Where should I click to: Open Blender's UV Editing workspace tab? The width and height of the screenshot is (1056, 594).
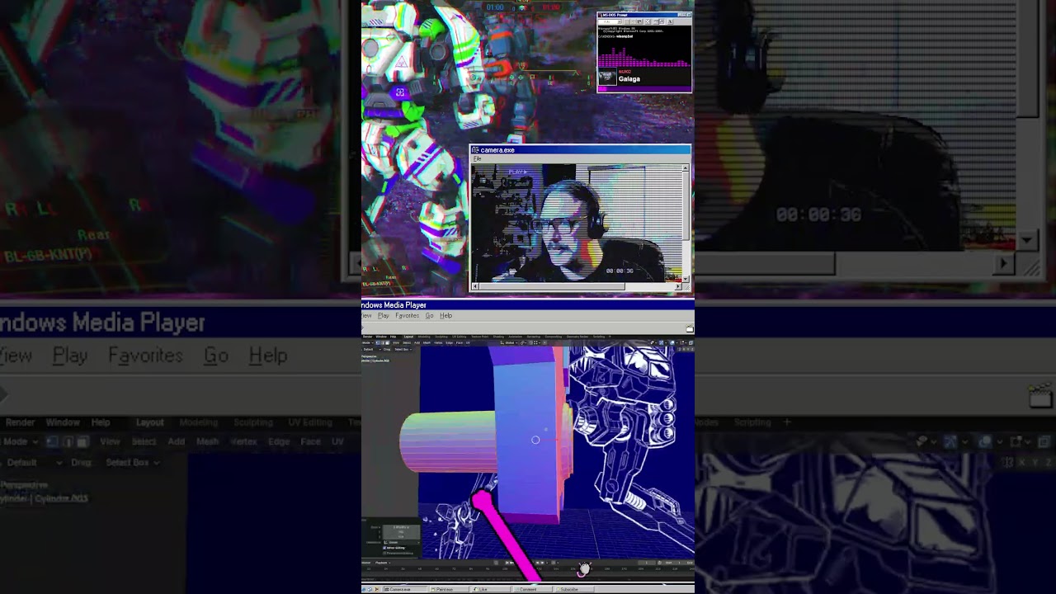click(x=459, y=337)
